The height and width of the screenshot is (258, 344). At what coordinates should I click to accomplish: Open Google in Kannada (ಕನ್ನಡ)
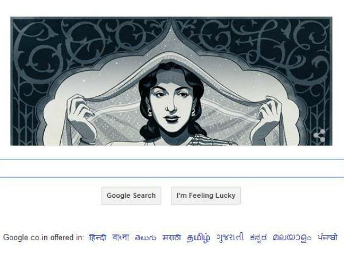(259, 237)
